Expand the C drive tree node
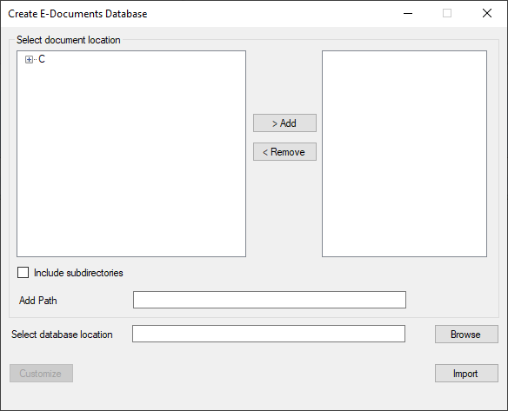The image size is (508, 411). tap(29, 60)
